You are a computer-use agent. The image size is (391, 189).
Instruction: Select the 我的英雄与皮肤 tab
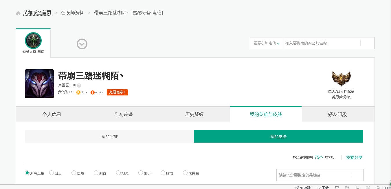coord(266,114)
